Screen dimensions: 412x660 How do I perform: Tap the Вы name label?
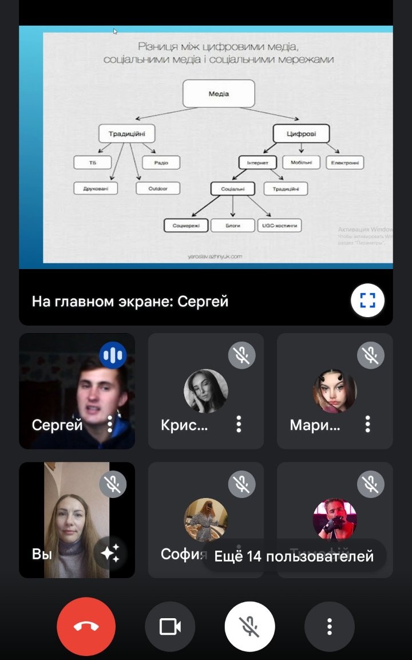pyautogui.click(x=42, y=554)
